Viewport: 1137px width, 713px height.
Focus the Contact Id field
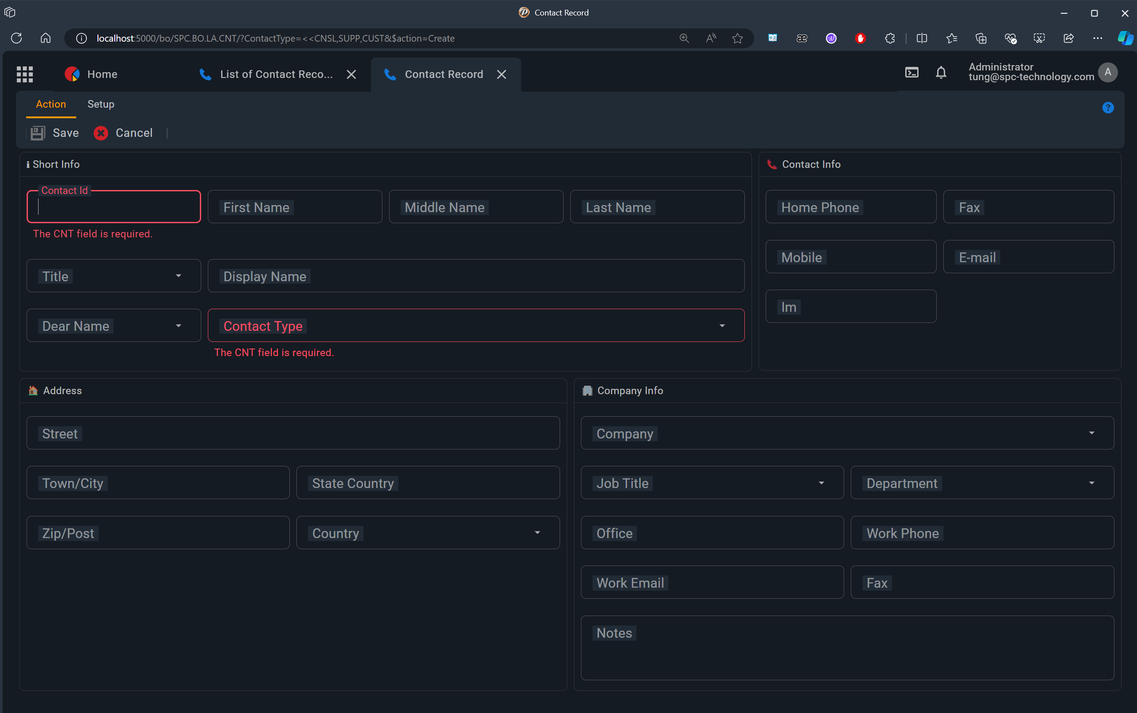tap(114, 206)
